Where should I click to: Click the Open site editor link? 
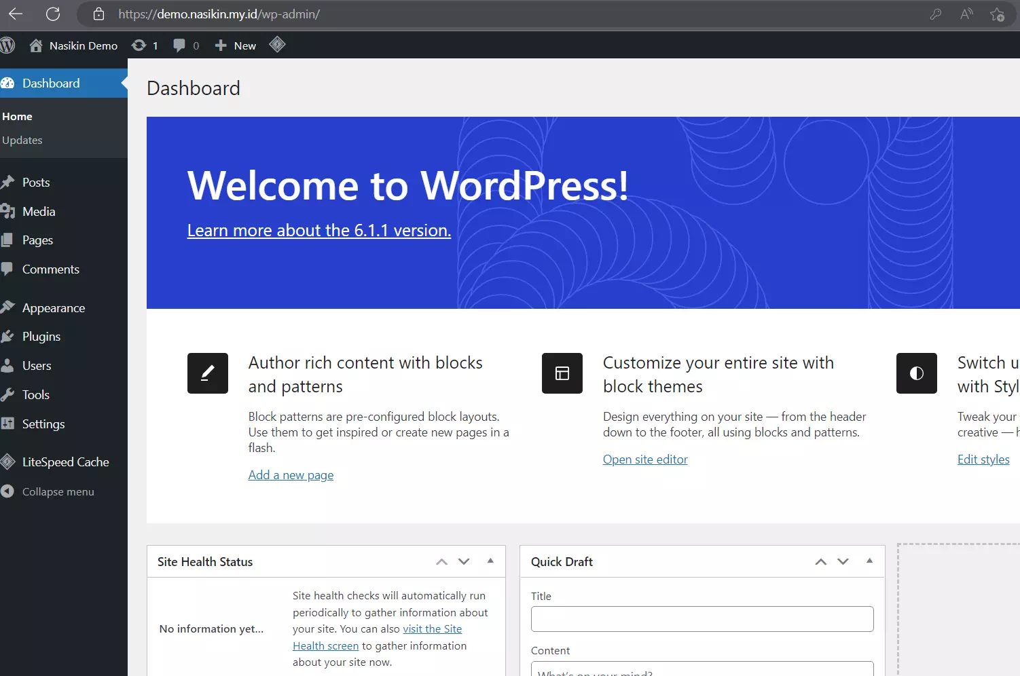point(645,459)
